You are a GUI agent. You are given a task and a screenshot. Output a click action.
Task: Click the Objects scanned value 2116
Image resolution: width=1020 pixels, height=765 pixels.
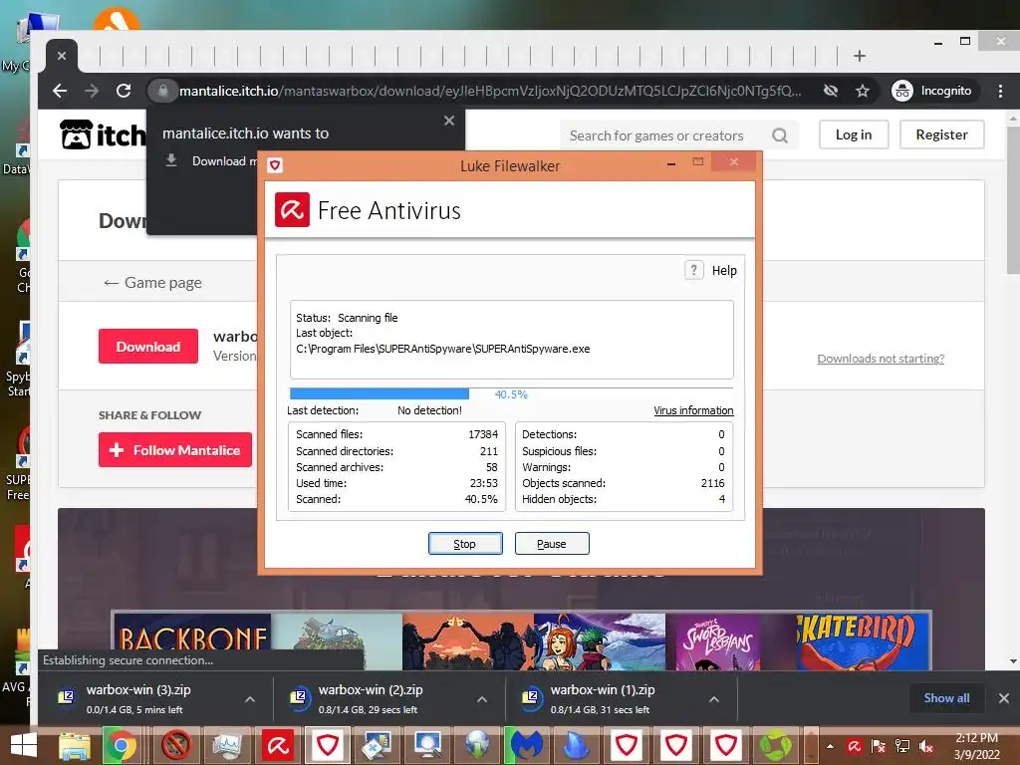712,483
